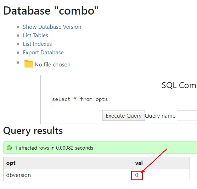Open the Export Database link

coord(43,53)
